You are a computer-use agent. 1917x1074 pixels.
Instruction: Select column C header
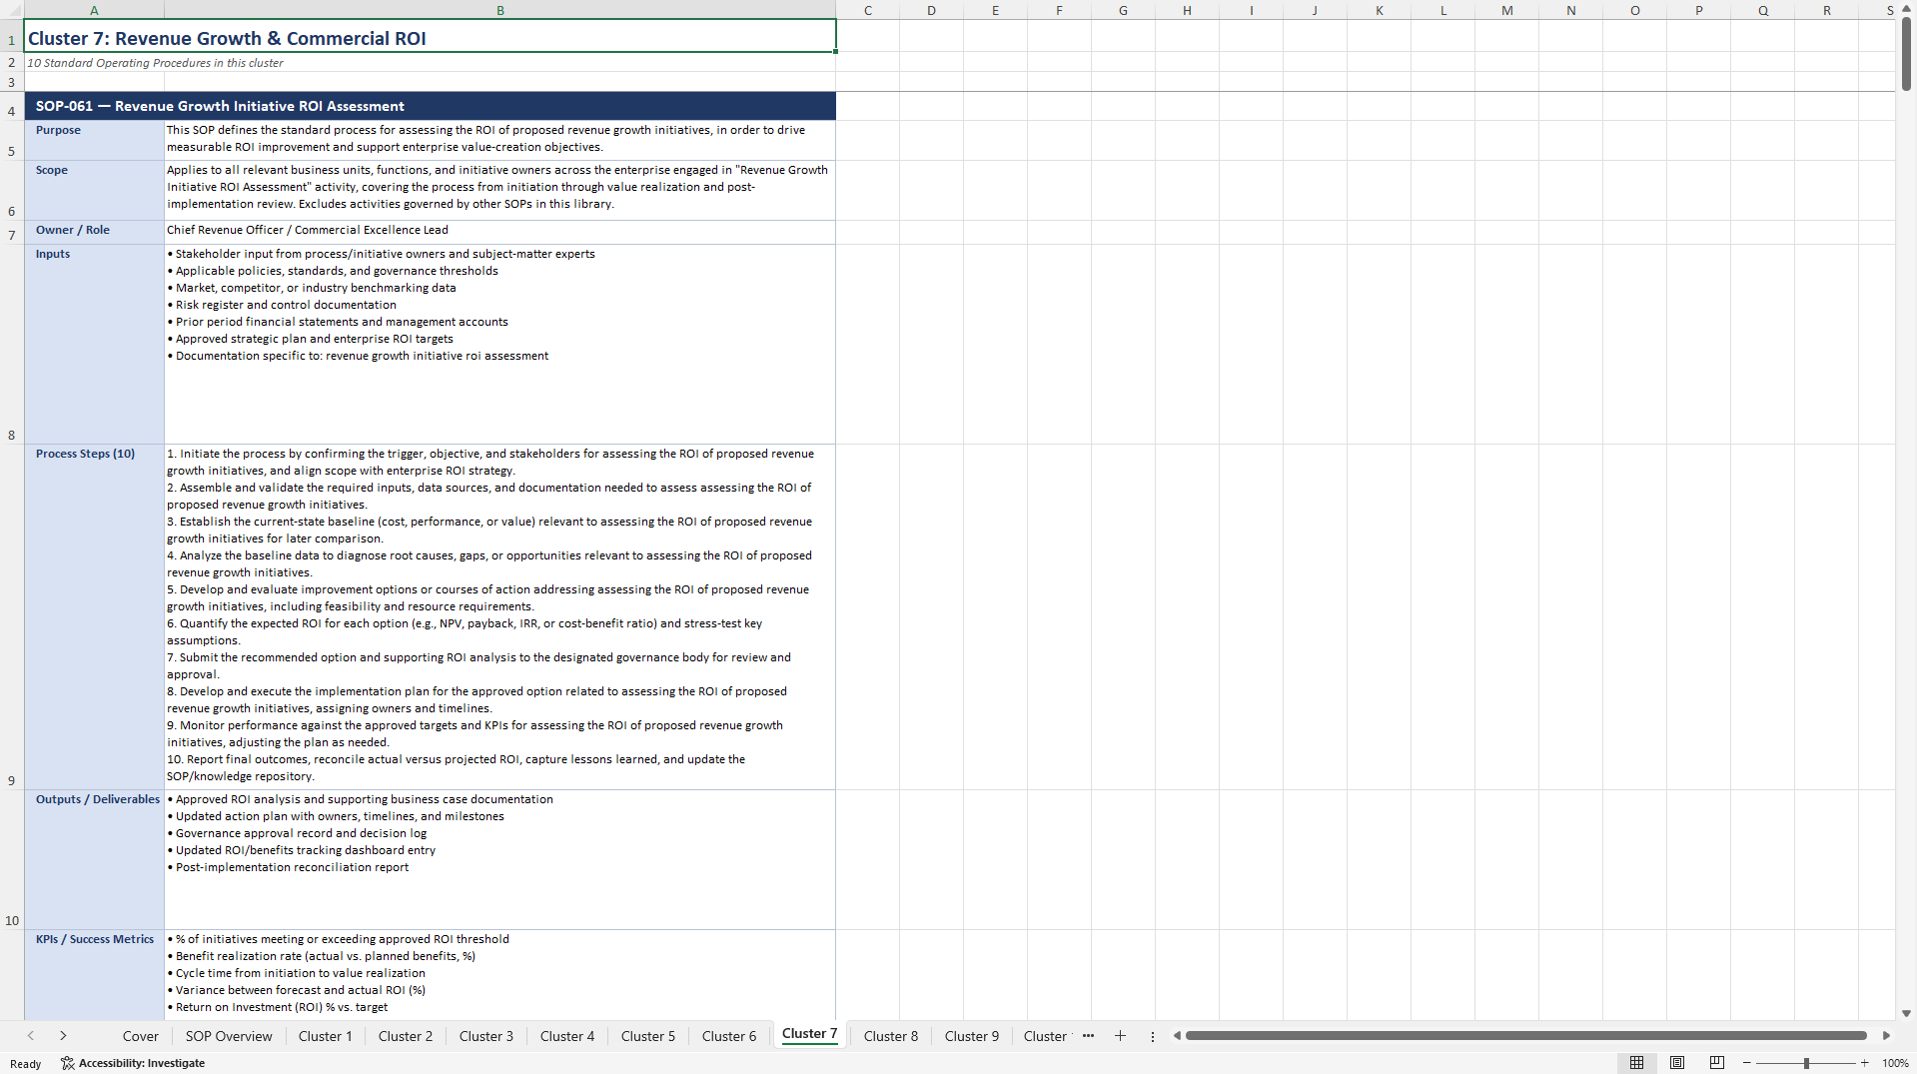[868, 10]
